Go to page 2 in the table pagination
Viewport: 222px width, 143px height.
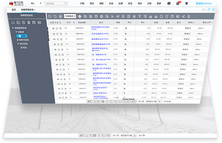(107, 101)
